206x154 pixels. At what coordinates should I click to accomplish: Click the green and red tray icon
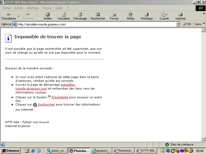(177, 151)
